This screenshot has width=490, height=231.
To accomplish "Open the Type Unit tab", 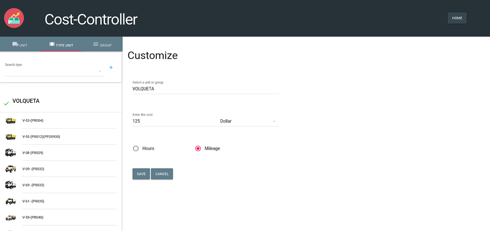I will (x=61, y=45).
